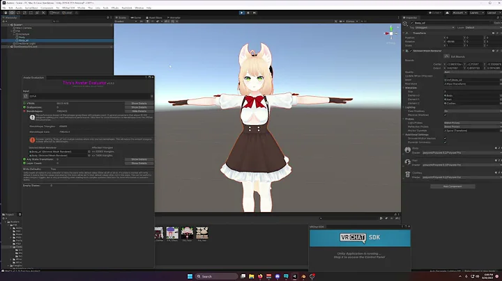Show details for Any State Transitions
502x281 pixels.
(x=139, y=159)
